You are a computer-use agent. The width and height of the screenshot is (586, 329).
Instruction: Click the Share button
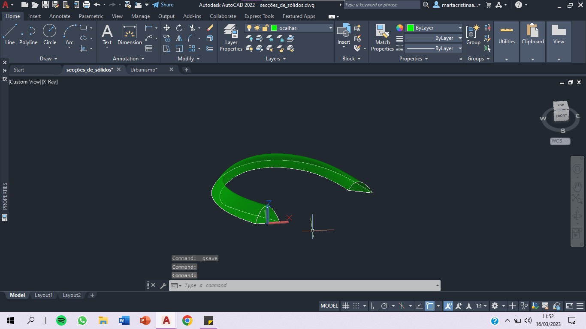pyautogui.click(x=163, y=5)
